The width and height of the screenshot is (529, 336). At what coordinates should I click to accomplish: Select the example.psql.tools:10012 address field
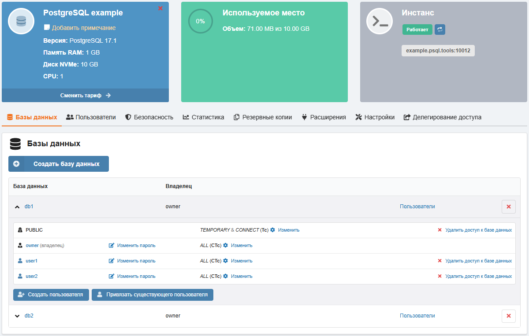[x=438, y=50]
